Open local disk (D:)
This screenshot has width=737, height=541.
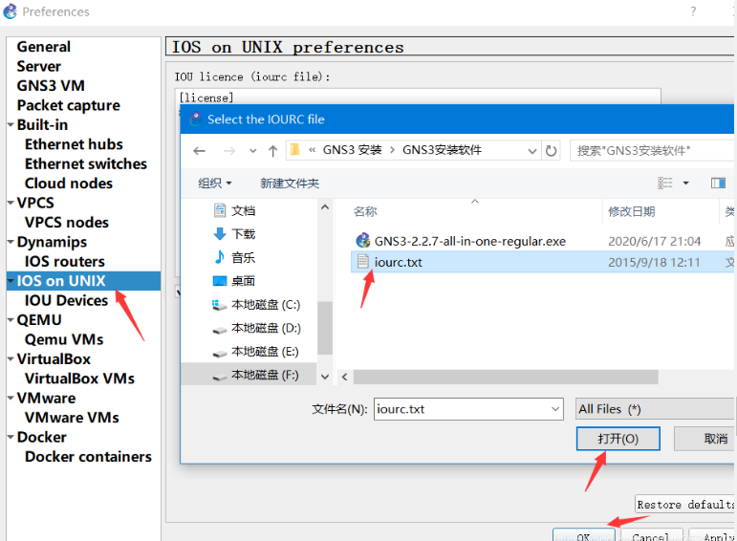(256, 328)
